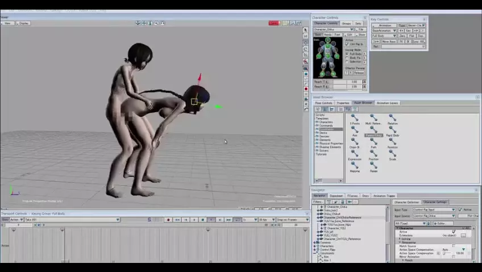Toggle the Ctrl Rig In checkbox
The height and width of the screenshot is (272, 482).
347,44
